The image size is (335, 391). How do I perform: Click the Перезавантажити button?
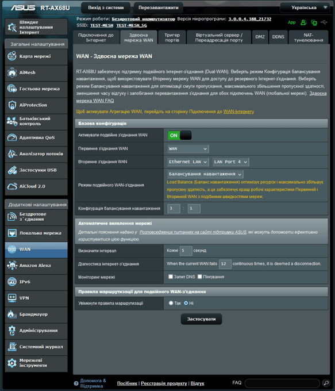click(x=159, y=7)
